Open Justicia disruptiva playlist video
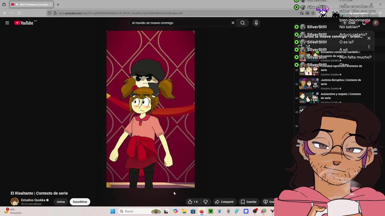The height and width of the screenshot is (216, 385). [341, 82]
